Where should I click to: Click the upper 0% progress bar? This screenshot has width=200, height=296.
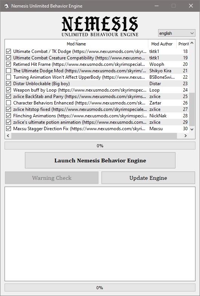click(x=100, y=146)
